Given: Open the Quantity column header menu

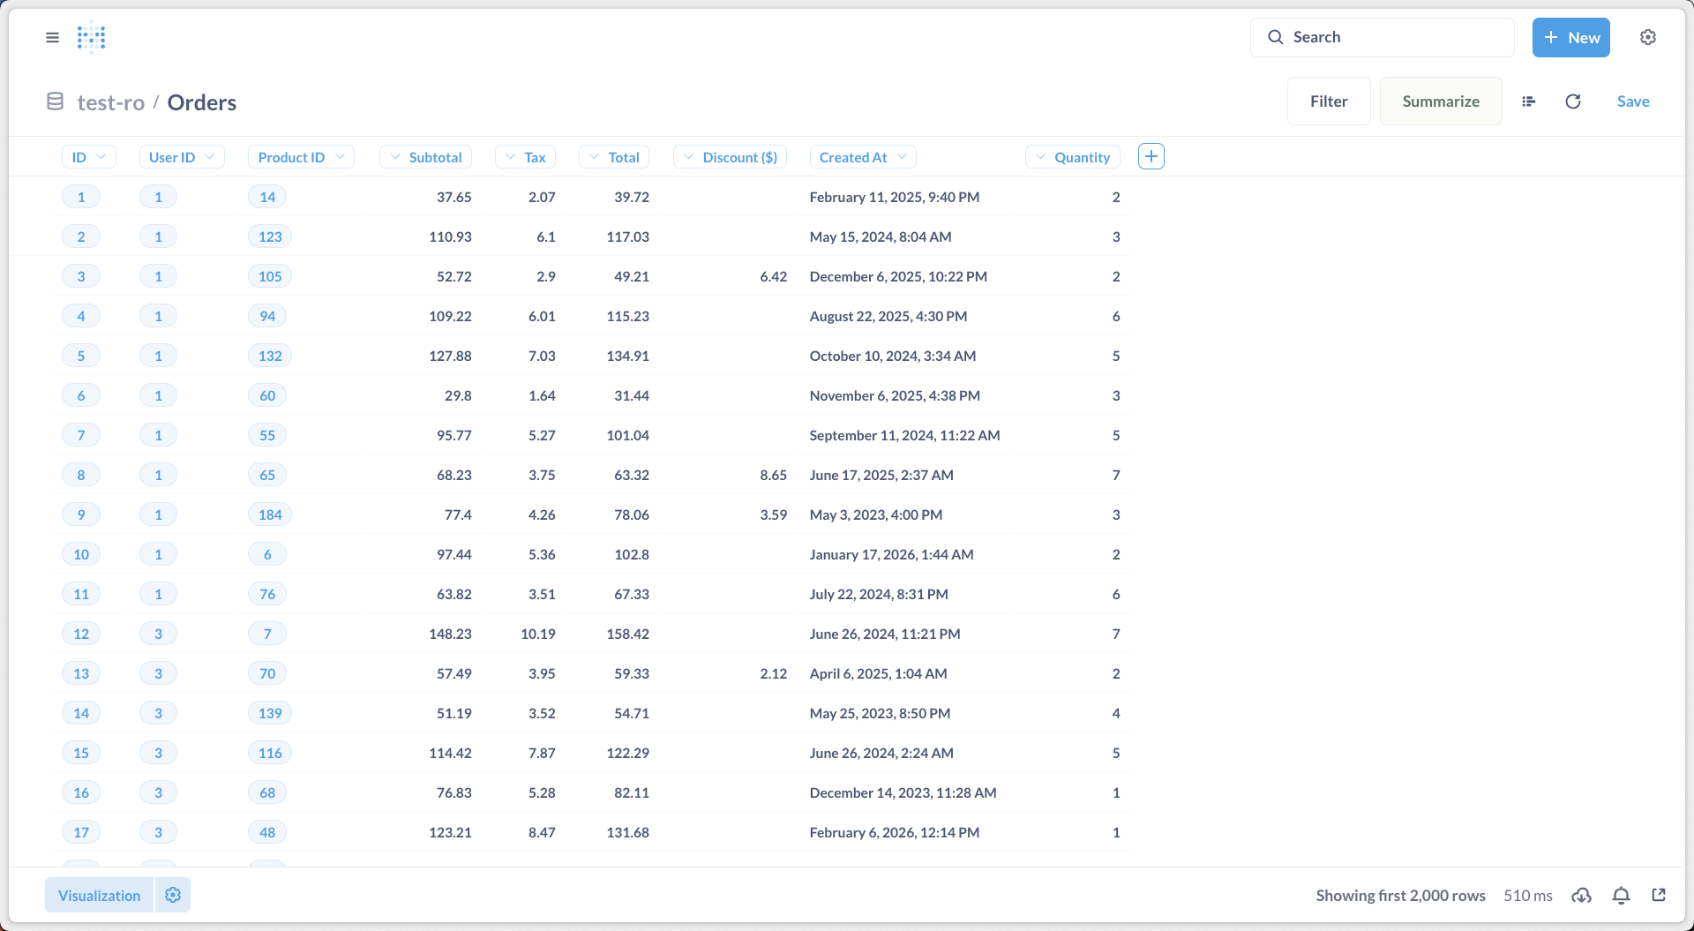Looking at the screenshot, I should tap(1073, 157).
